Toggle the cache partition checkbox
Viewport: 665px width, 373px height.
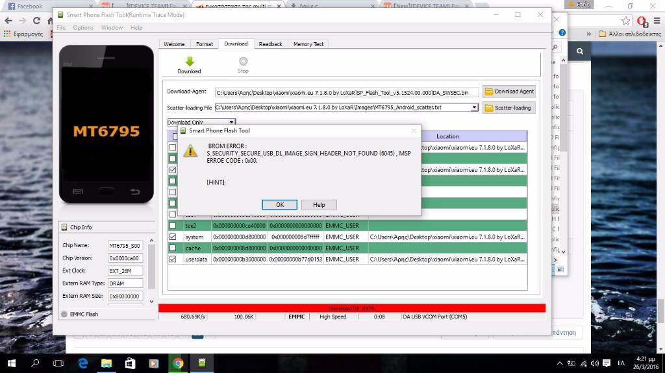pos(173,248)
